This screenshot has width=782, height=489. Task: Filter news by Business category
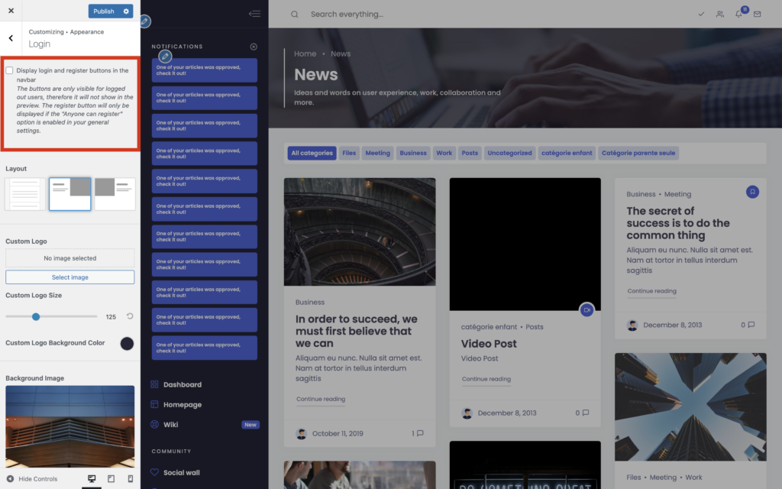[413, 153]
